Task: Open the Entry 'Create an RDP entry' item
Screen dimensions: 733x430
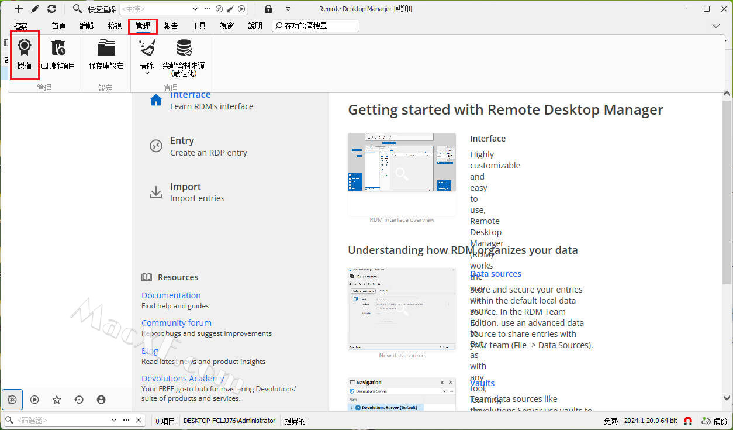Action: coord(199,146)
